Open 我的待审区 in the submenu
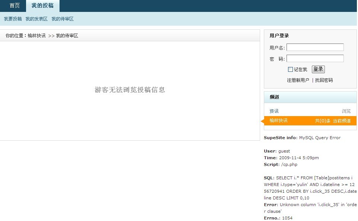The image size is (358, 221). [x=63, y=19]
